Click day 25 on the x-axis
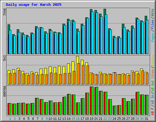The width and height of the screenshot is (156, 122). click(x=119, y=119)
